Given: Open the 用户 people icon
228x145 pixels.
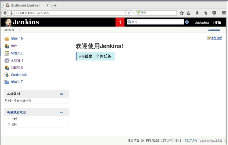Looking at the screenshot, I should click(x=7, y=46).
